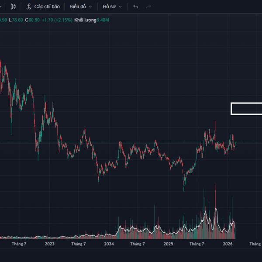Click the closing price value C80.90

coord(32,20)
